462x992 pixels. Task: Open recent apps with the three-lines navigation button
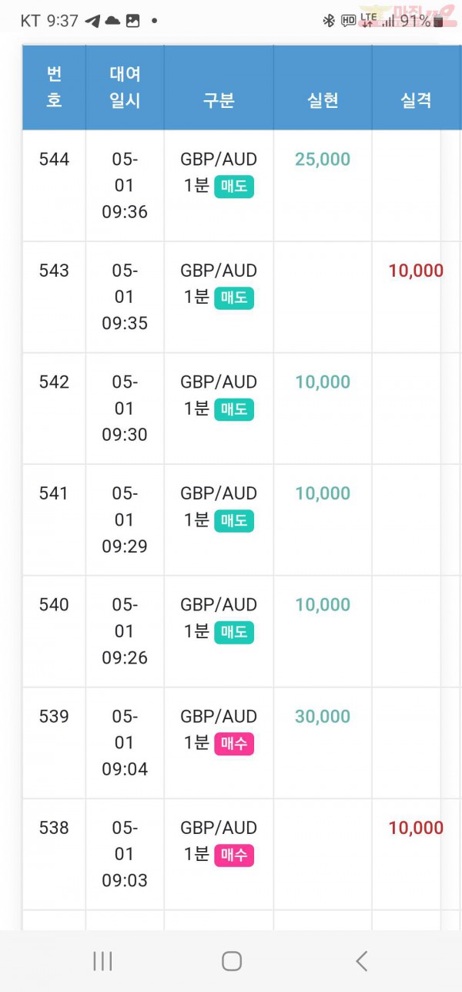102,960
